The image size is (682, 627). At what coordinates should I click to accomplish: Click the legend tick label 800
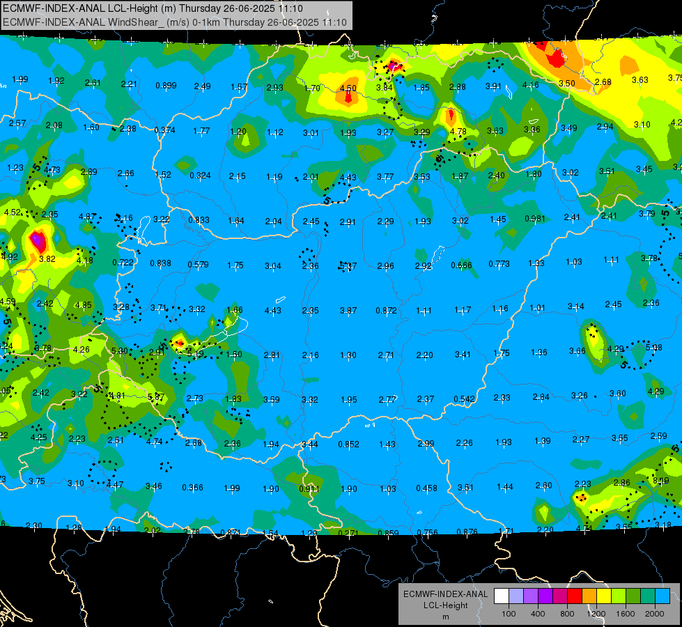click(x=567, y=614)
